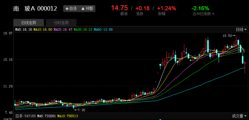Open the 成交量 indicator dropdown
This screenshot has width=249, height=120.
(x=239, y=116)
